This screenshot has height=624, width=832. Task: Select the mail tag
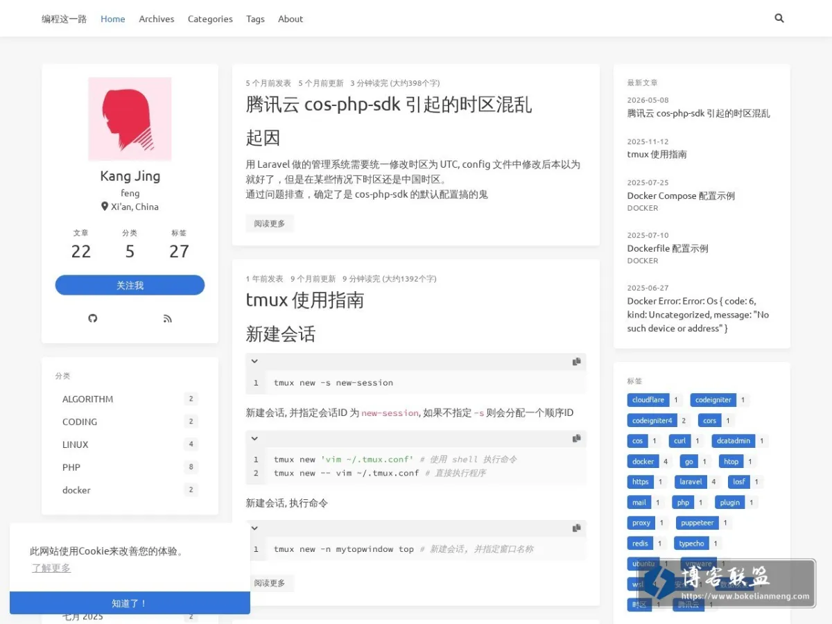click(639, 503)
